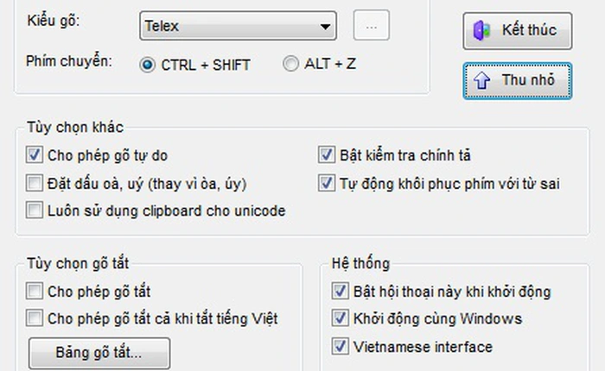Enable Cho phép gõ tắt
Screen dimensions: 605x371
tap(35, 292)
